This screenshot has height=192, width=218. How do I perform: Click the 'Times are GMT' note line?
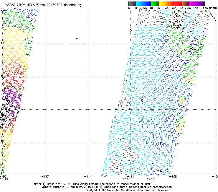pyautogui.click(x=92, y=184)
